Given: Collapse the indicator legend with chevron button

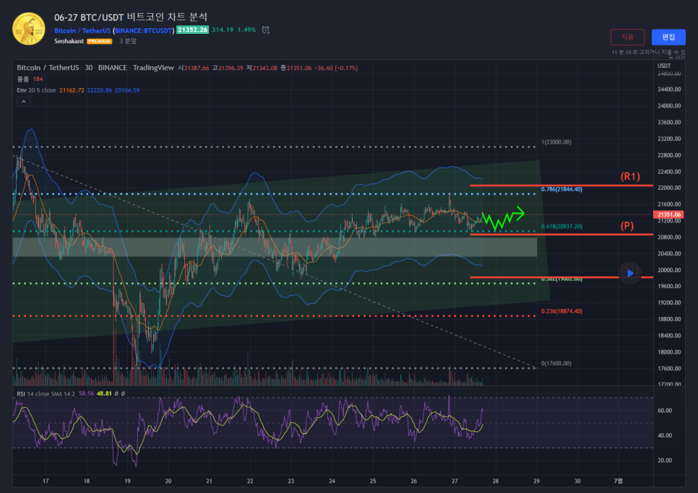Looking at the screenshot, I should point(24,102).
